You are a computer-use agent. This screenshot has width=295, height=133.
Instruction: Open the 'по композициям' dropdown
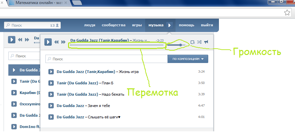(188, 59)
